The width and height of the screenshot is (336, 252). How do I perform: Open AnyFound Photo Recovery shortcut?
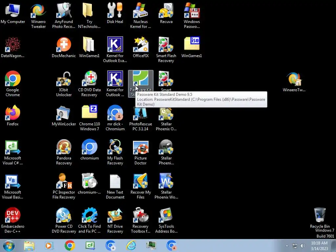click(64, 15)
